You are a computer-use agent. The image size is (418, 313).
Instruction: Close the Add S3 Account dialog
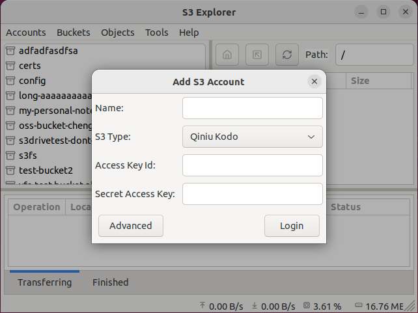pyautogui.click(x=314, y=81)
